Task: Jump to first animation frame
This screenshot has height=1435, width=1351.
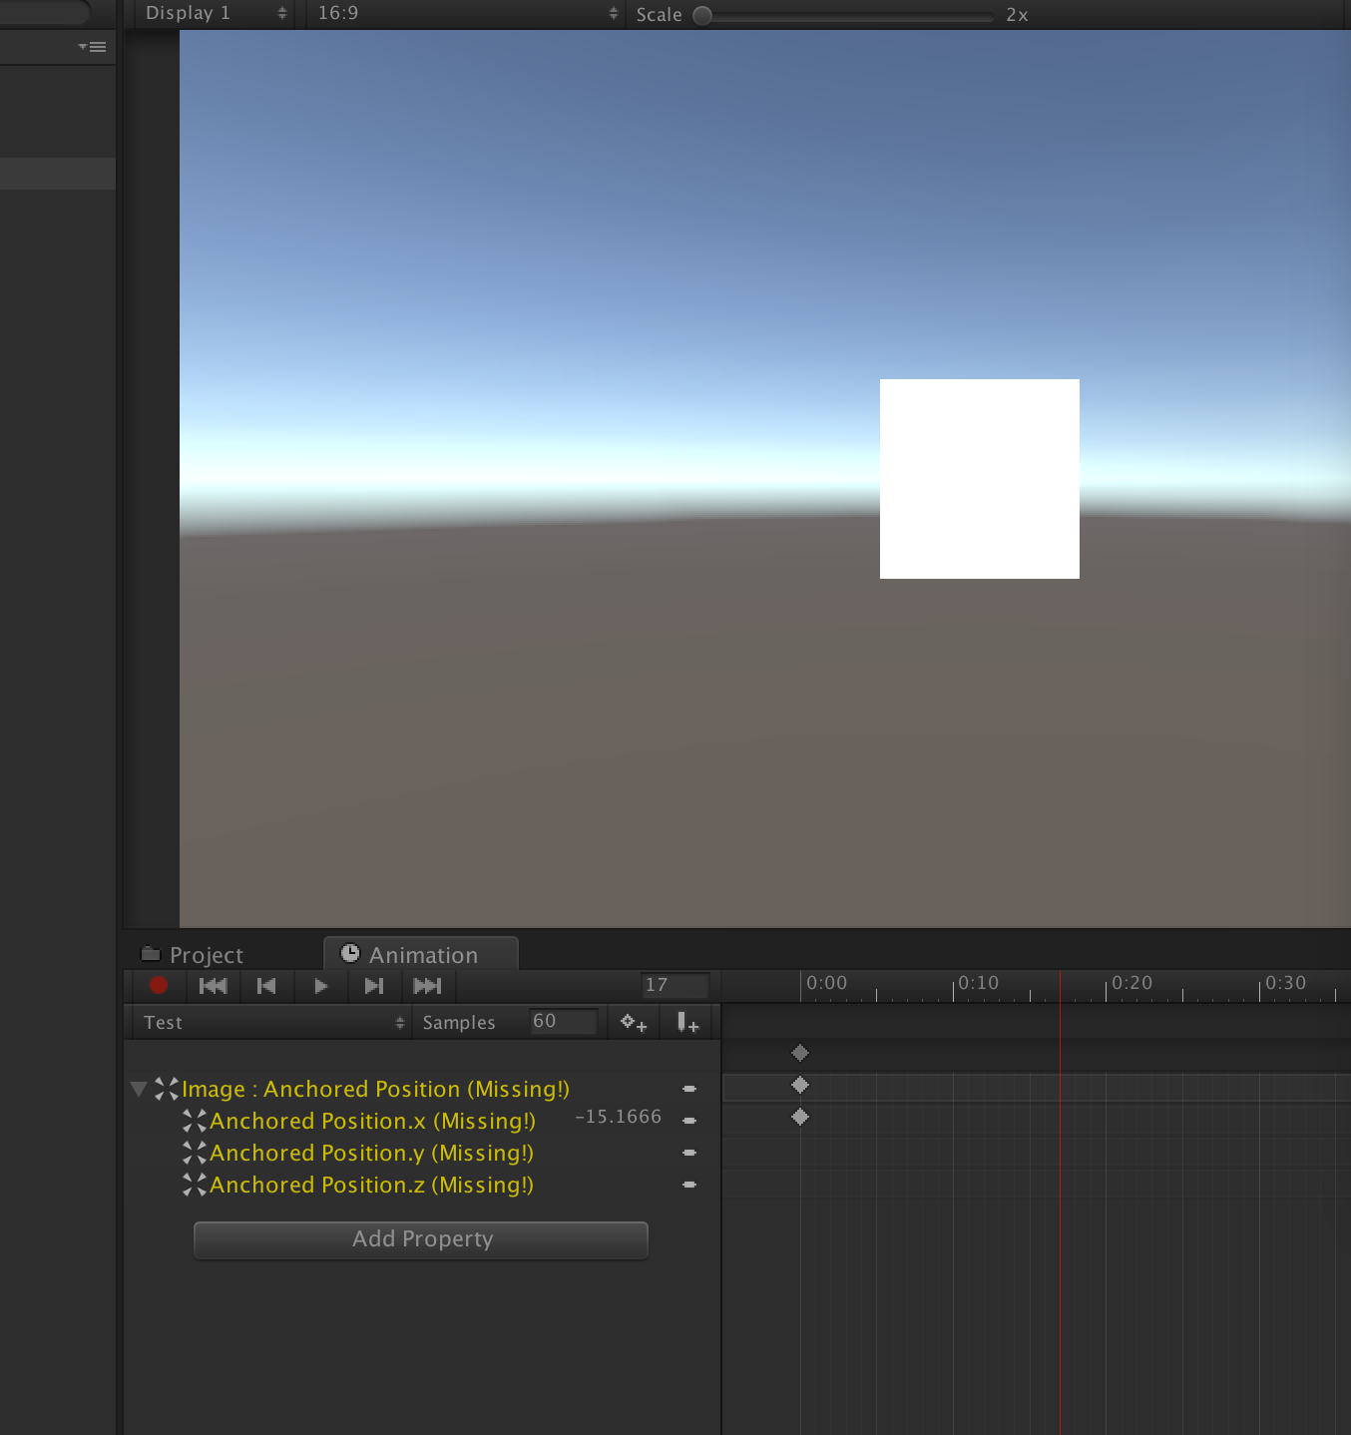Action: (x=214, y=986)
